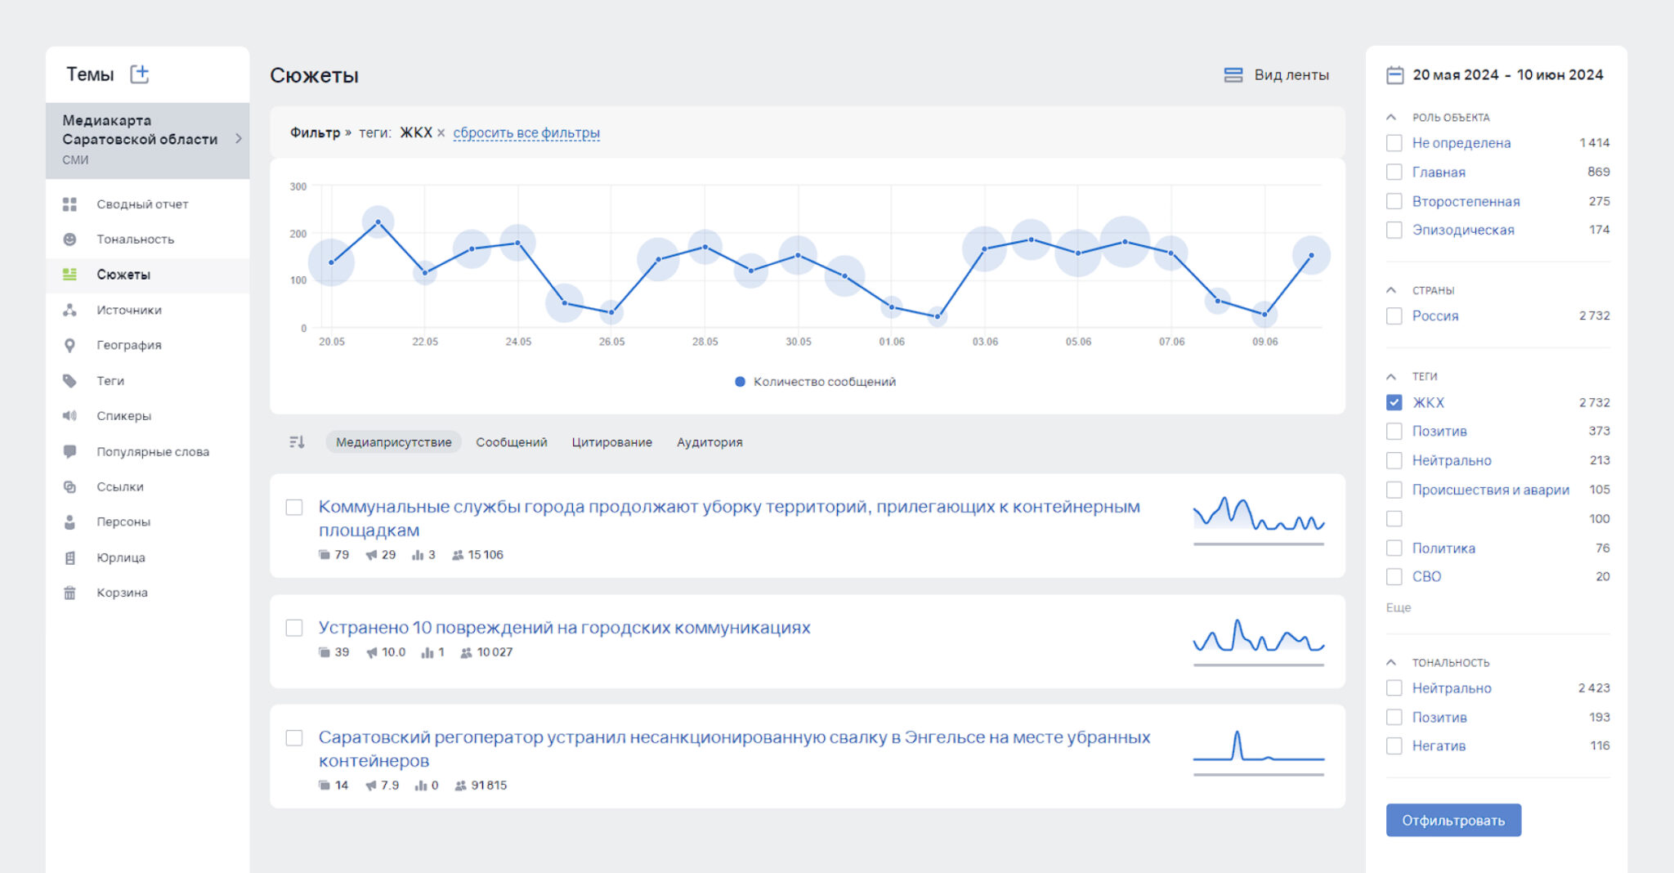The height and width of the screenshot is (873, 1674).
Task: Check the Россия country checkbox
Action: (1394, 316)
